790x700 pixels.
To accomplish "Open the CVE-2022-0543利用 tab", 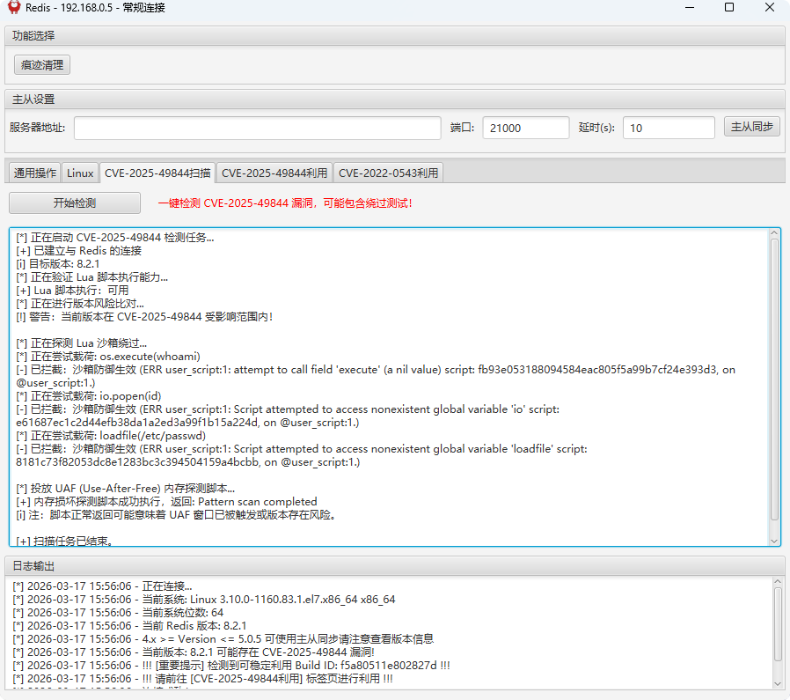I will (389, 173).
